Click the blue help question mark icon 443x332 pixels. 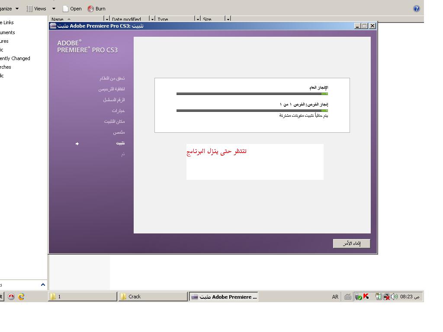coord(416,9)
